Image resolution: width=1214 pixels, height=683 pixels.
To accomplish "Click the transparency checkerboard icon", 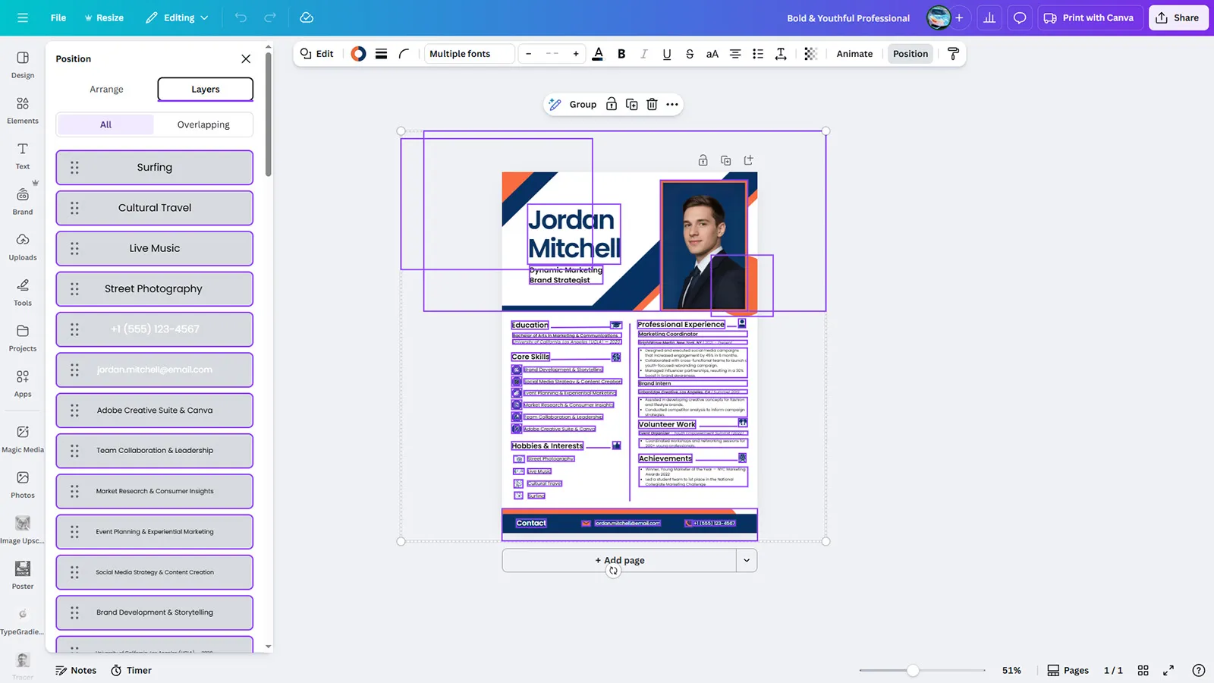I will tap(810, 54).
